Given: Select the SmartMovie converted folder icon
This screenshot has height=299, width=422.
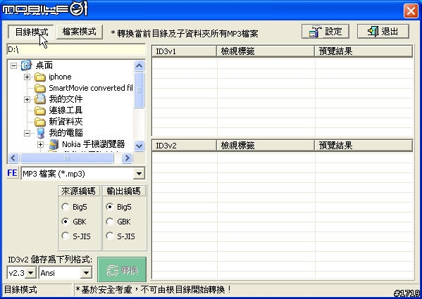Looking at the screenshot, I should 40,88.
